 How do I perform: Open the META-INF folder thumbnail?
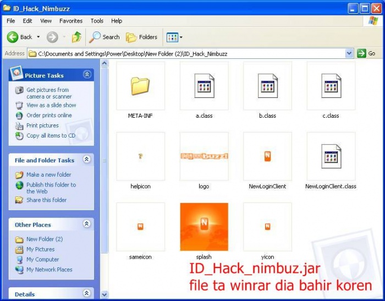140,86
